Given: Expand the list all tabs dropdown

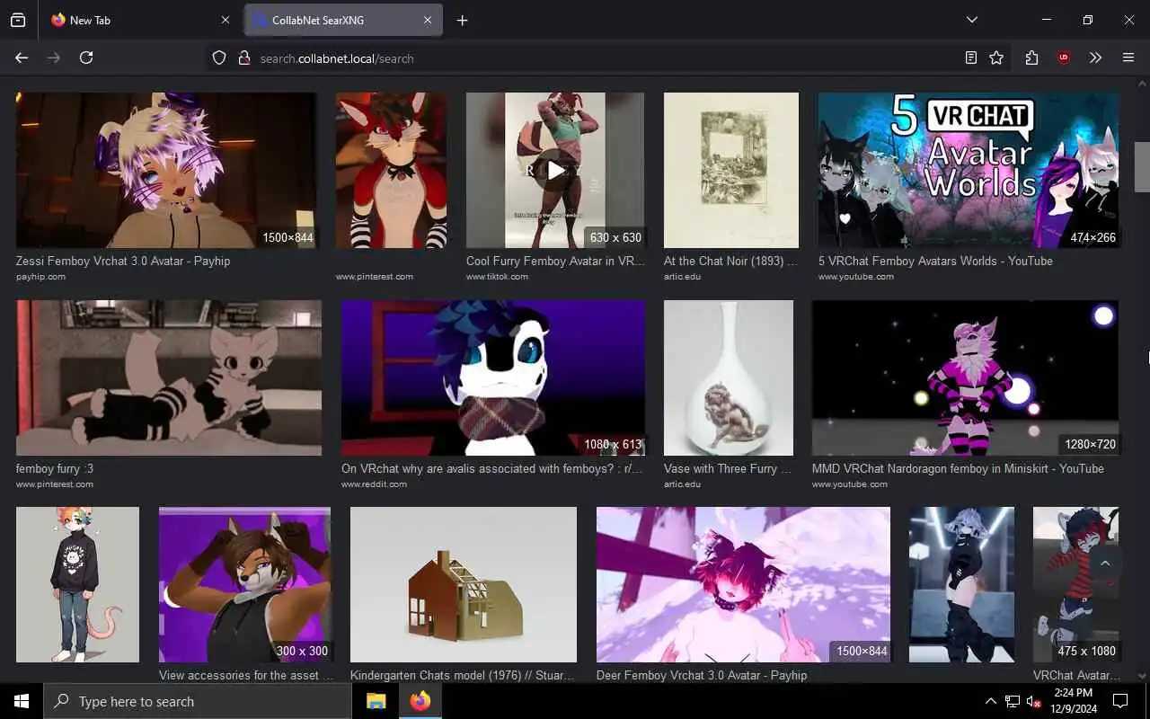Looking at the screenshot, I should pos(972,20).
